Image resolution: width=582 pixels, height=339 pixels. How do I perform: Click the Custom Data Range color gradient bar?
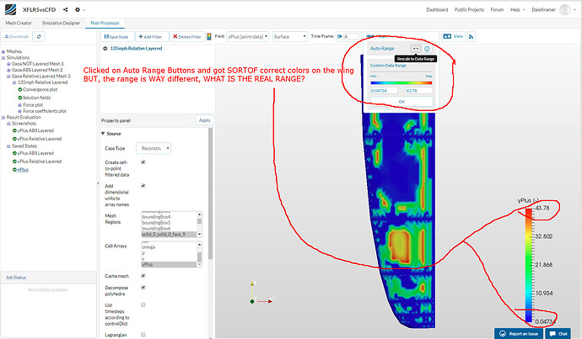(401, 82)
